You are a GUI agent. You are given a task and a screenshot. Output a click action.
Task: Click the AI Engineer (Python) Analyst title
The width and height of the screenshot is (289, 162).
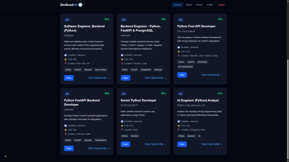[198, 100]
